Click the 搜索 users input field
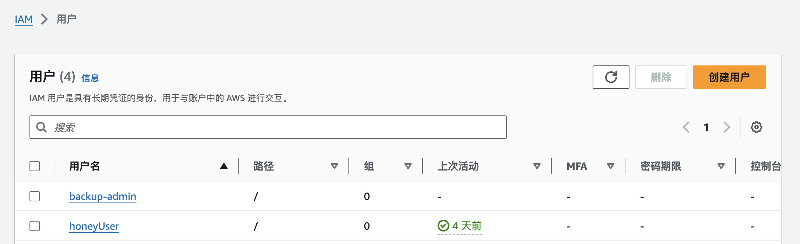Viewport: 800px width, 244px height. coord(273,127)
